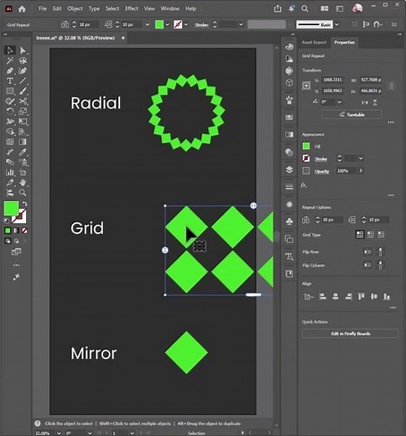Open the Gradient panel icon
406x436 pixels.
coord(289,135)
